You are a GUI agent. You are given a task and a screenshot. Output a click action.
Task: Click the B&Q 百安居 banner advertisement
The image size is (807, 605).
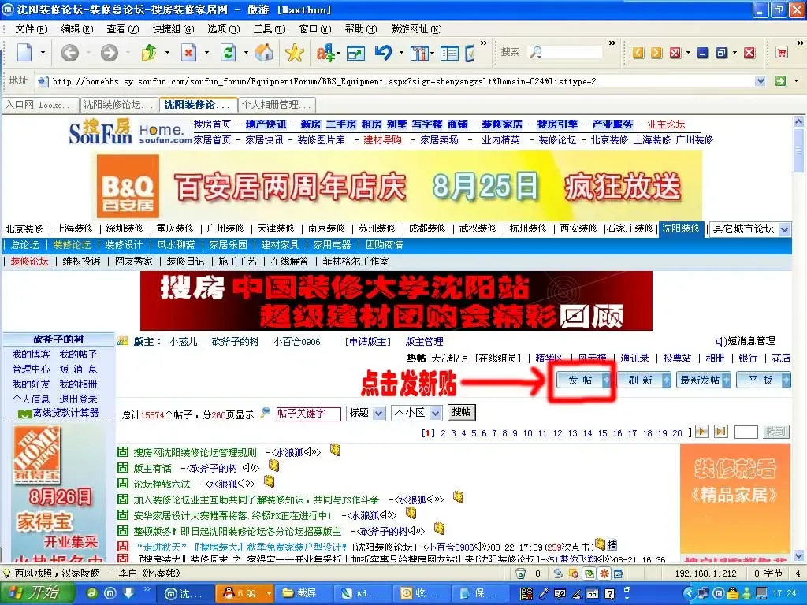click(400, 186)
